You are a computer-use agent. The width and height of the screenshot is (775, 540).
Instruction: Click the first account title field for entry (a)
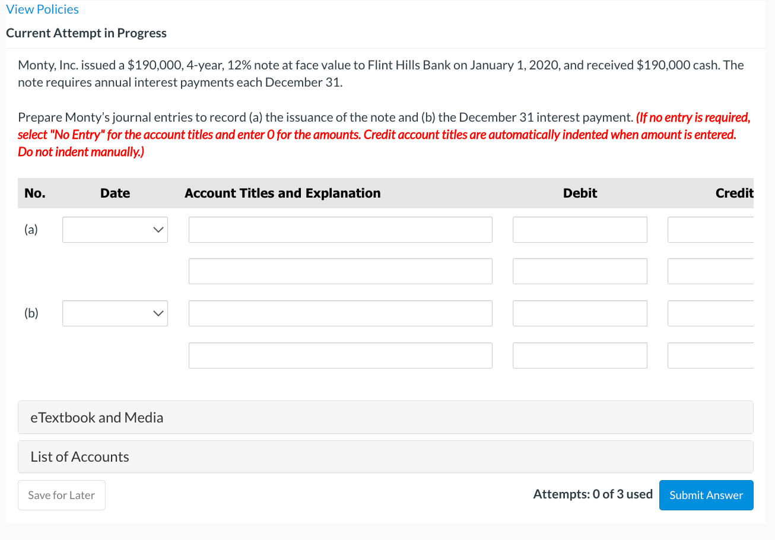coord(340,230)
